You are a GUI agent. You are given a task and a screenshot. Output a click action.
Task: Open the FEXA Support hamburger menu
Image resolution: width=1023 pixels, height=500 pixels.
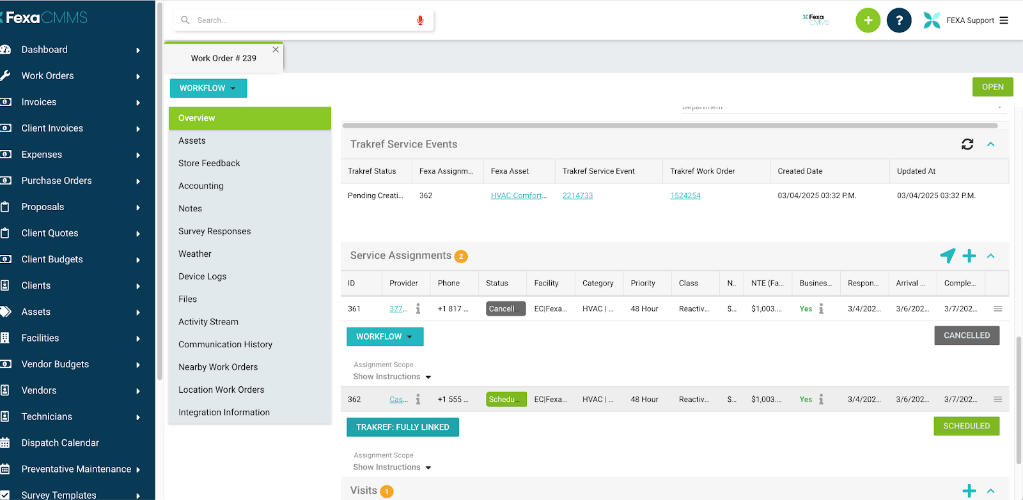click(x=1004, y=20)
